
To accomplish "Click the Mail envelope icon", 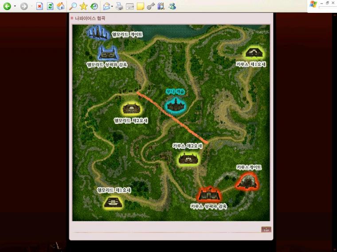I will [106, 6].
